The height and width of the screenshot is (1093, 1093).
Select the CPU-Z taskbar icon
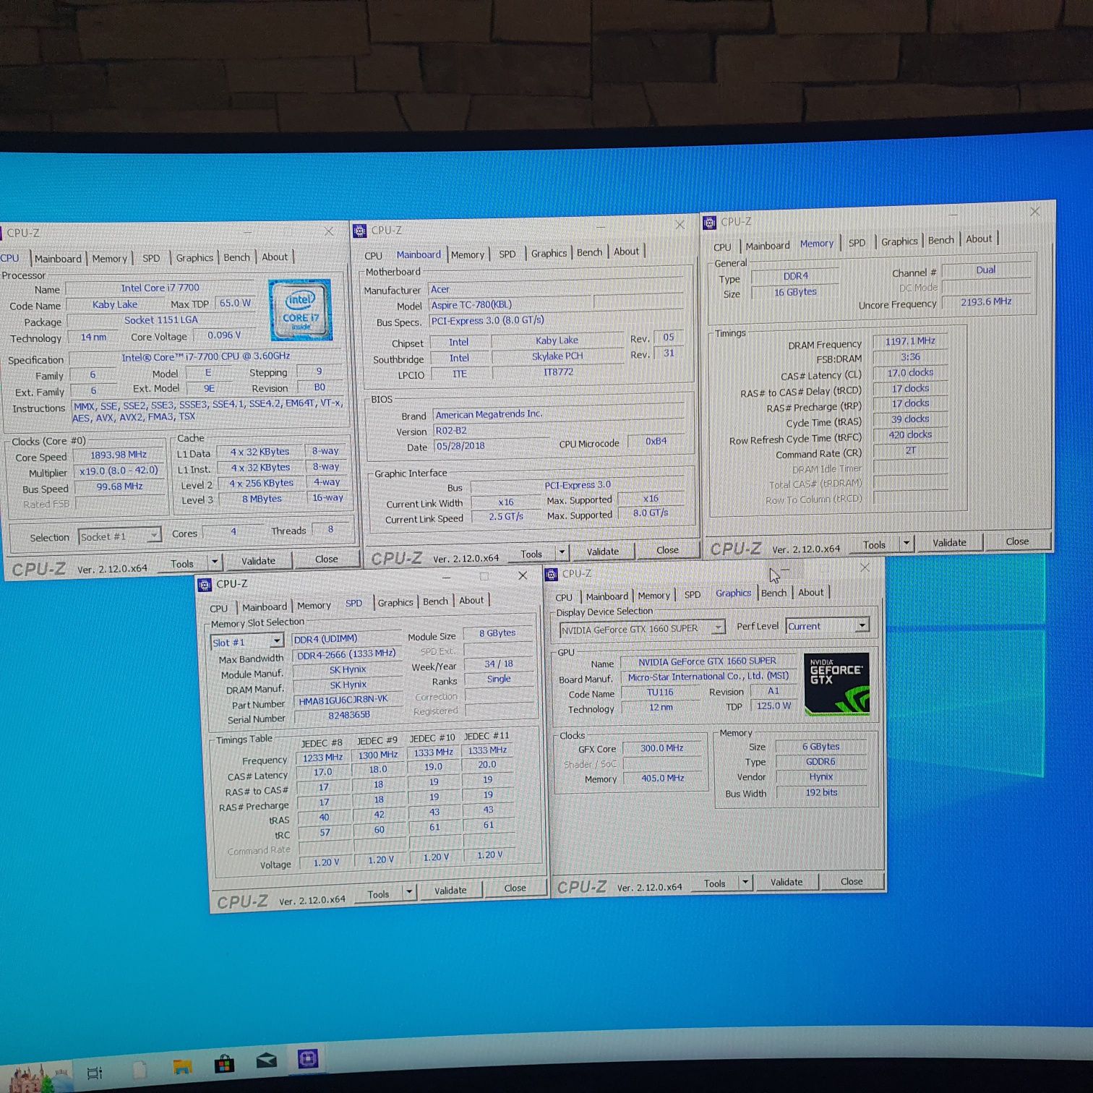(308, 1059)
